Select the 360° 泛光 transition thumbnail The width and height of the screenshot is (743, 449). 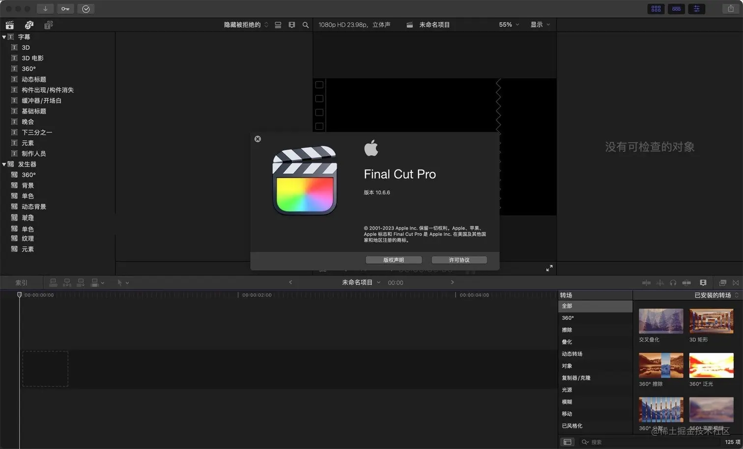point(711,365)
